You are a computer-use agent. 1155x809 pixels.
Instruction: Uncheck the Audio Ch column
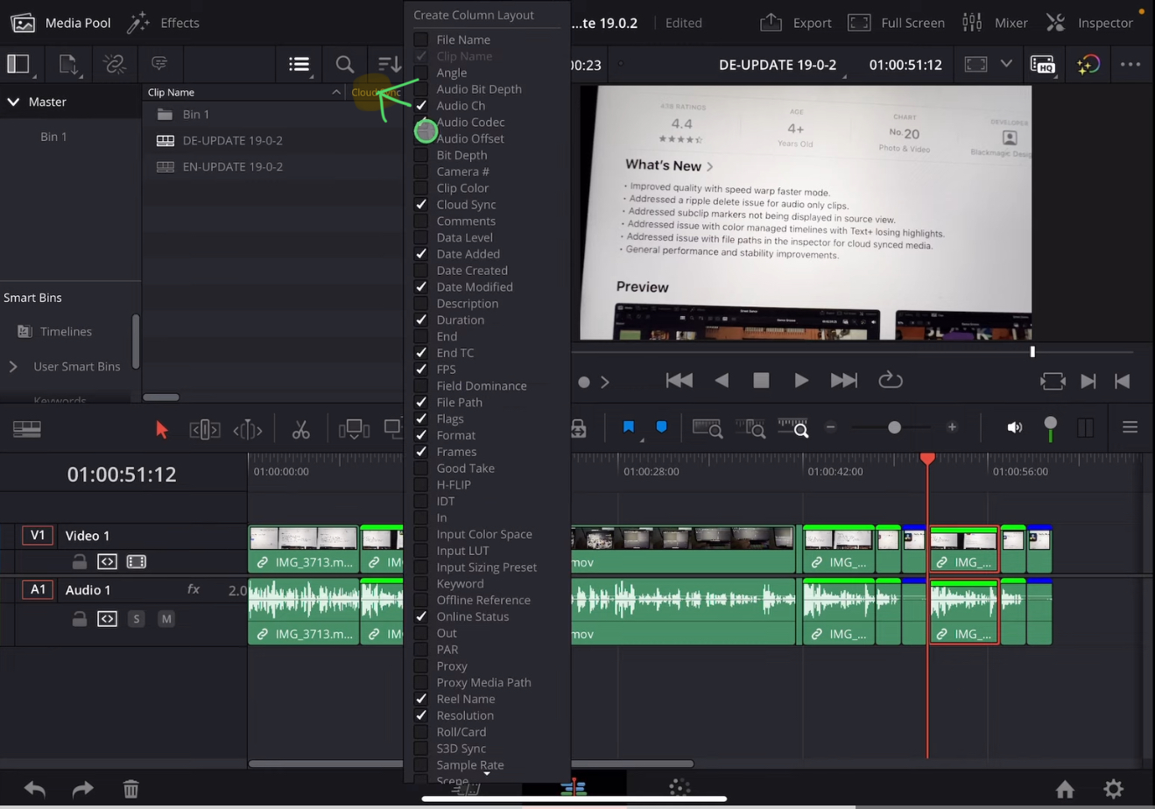tap(421, 105)
